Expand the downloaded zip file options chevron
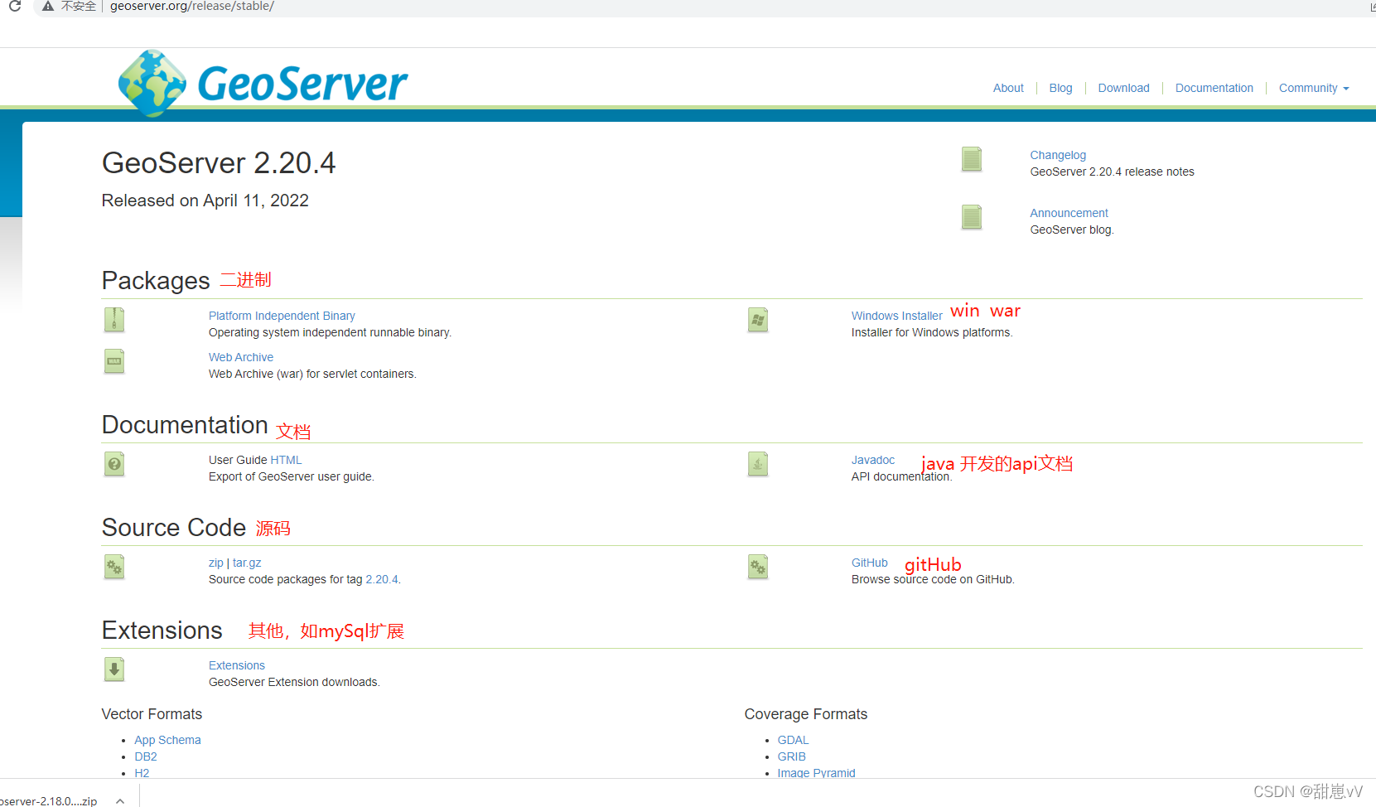 120,800
